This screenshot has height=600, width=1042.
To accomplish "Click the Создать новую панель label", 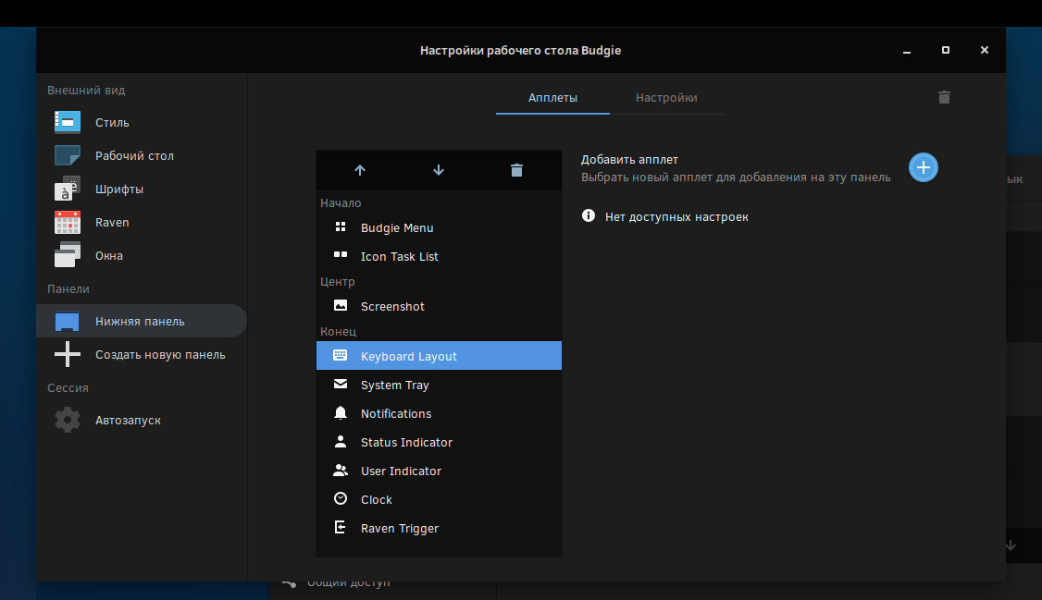I will pyautogui.click(x=160, y=354).
